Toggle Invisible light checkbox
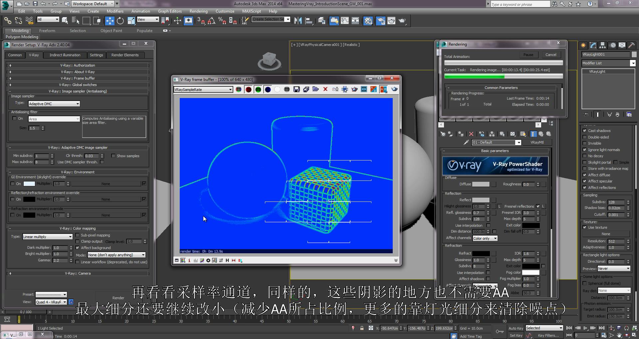 (x=584, y=143)
